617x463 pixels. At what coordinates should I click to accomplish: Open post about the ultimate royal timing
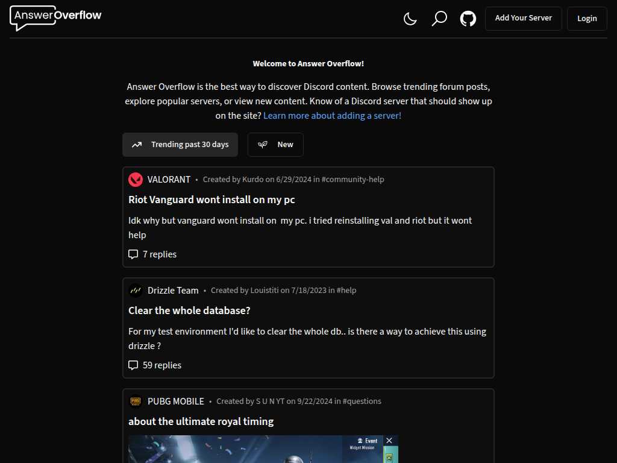click(x=201, y=421)
